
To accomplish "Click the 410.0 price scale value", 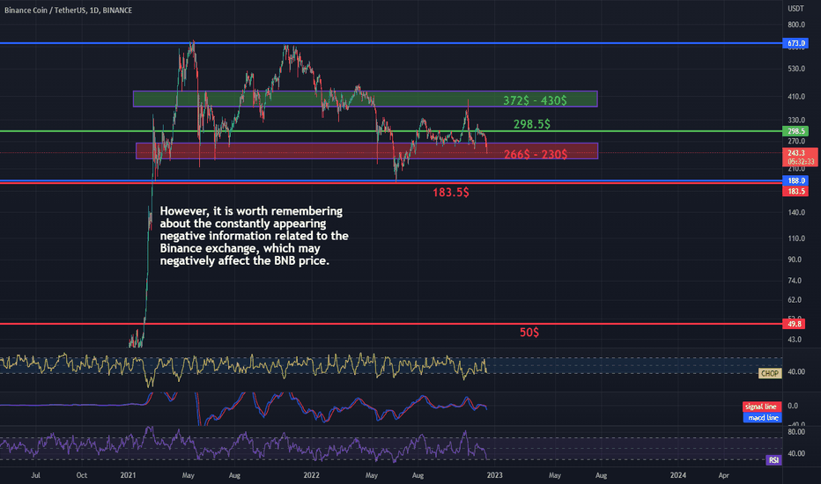I will [x=795, y=97].
